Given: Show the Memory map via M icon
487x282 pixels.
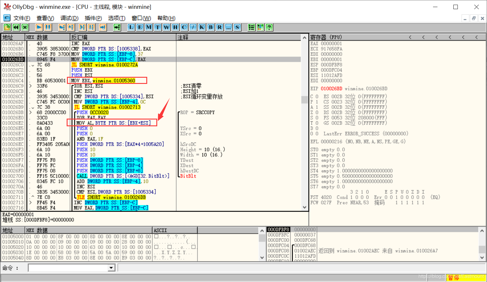Looking at the screenshot, I should point(149,27).
